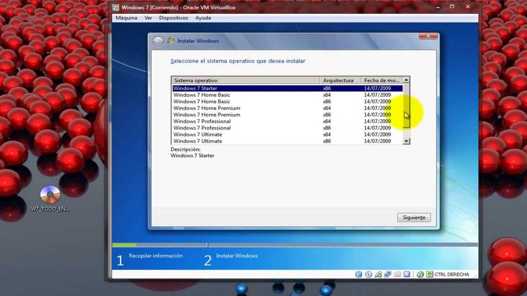The height and width of the screenshot is (296, 527).
Task: Click the back arrow in Instalar Windows
Action: 158,41
